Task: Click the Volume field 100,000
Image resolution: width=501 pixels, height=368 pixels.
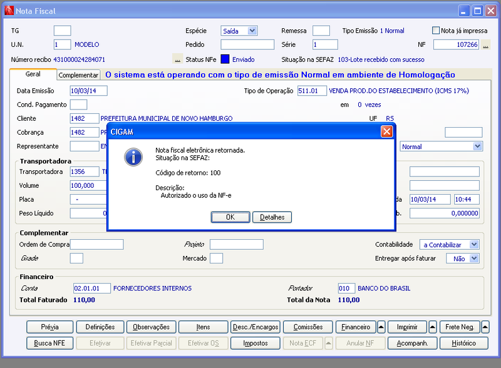Action: coord(88,185)
